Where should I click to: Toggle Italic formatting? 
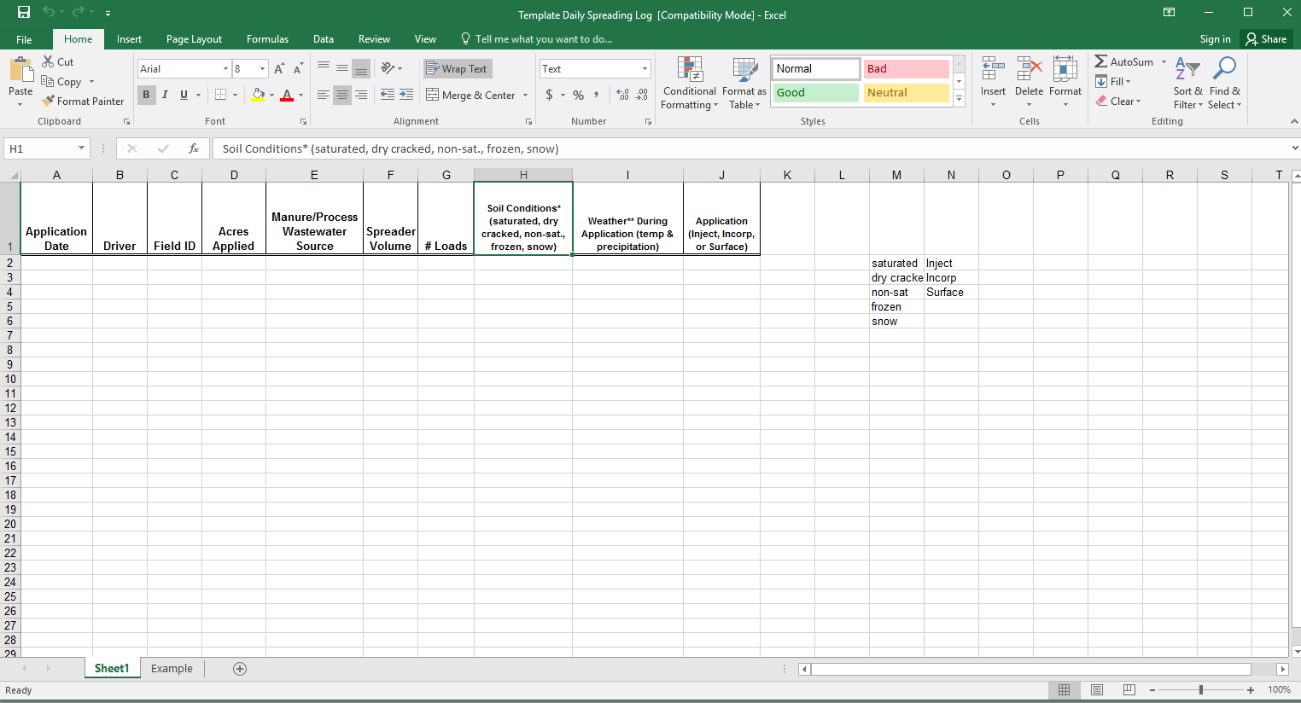165,95
